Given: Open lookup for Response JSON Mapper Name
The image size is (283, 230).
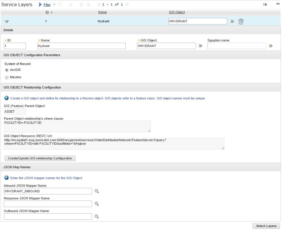Looking at the screenshot, I should click(96, 204).
